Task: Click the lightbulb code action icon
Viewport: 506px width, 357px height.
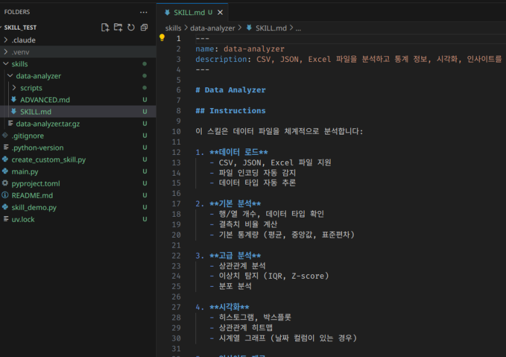Action: tap(162, 38)
